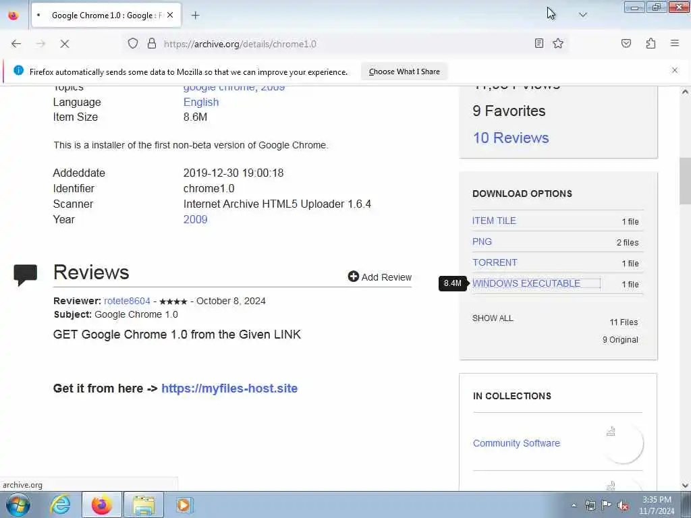
Task: Download the ITEM TILE option
Action: click(x=494, y=221)
